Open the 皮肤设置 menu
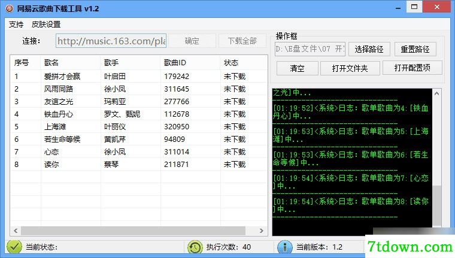455x258 pixels. pos(46,25)
